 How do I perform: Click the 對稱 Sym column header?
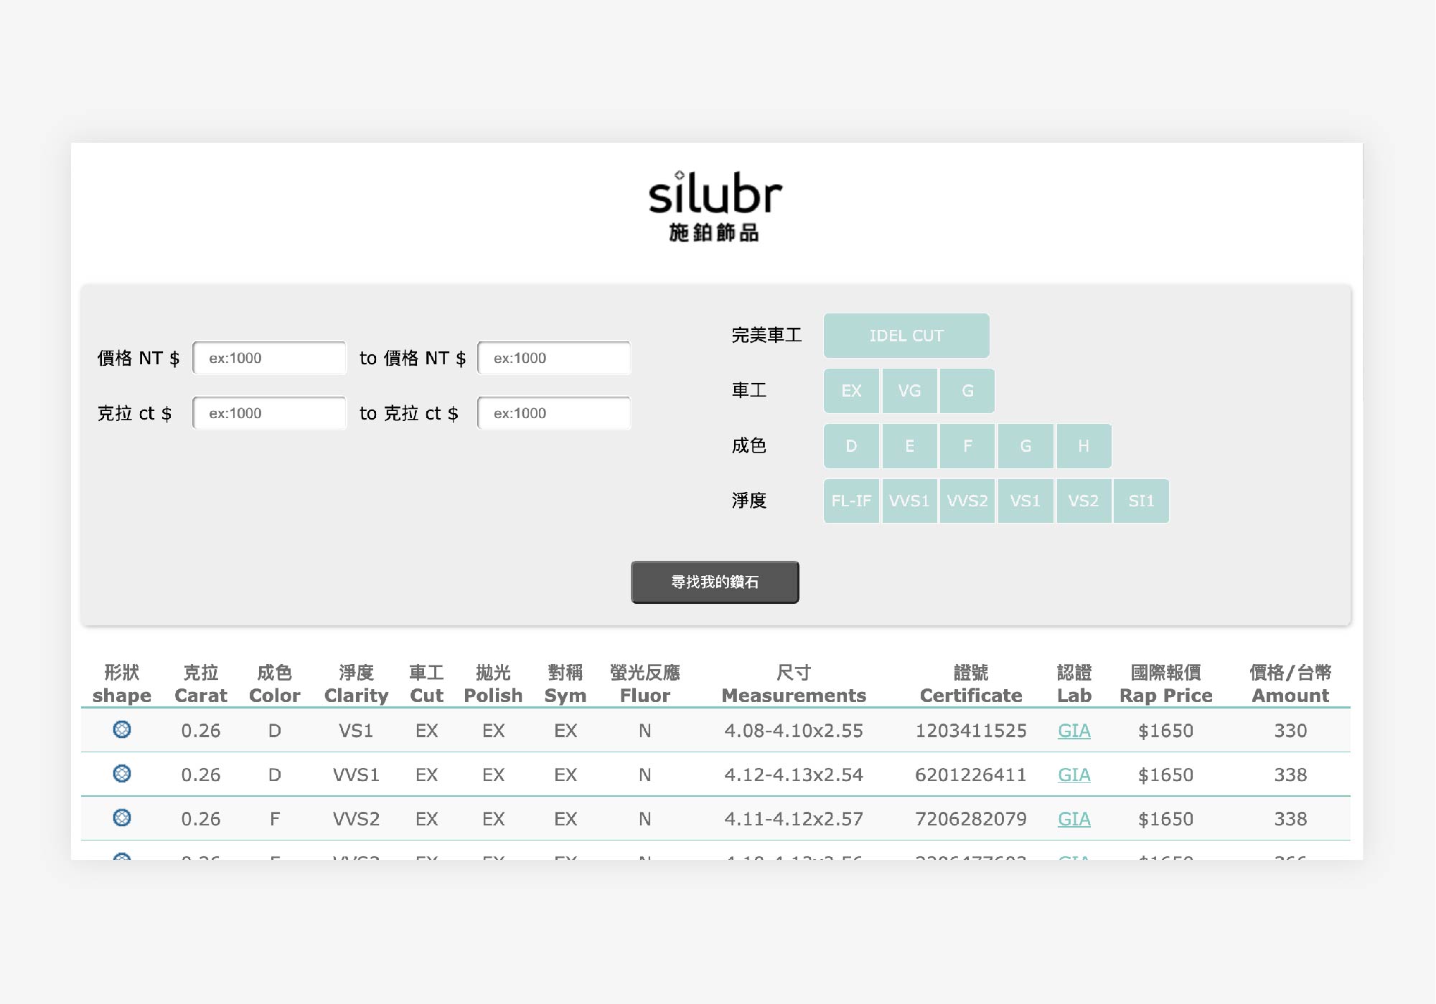pyautogui.click(x=566, y=684)
